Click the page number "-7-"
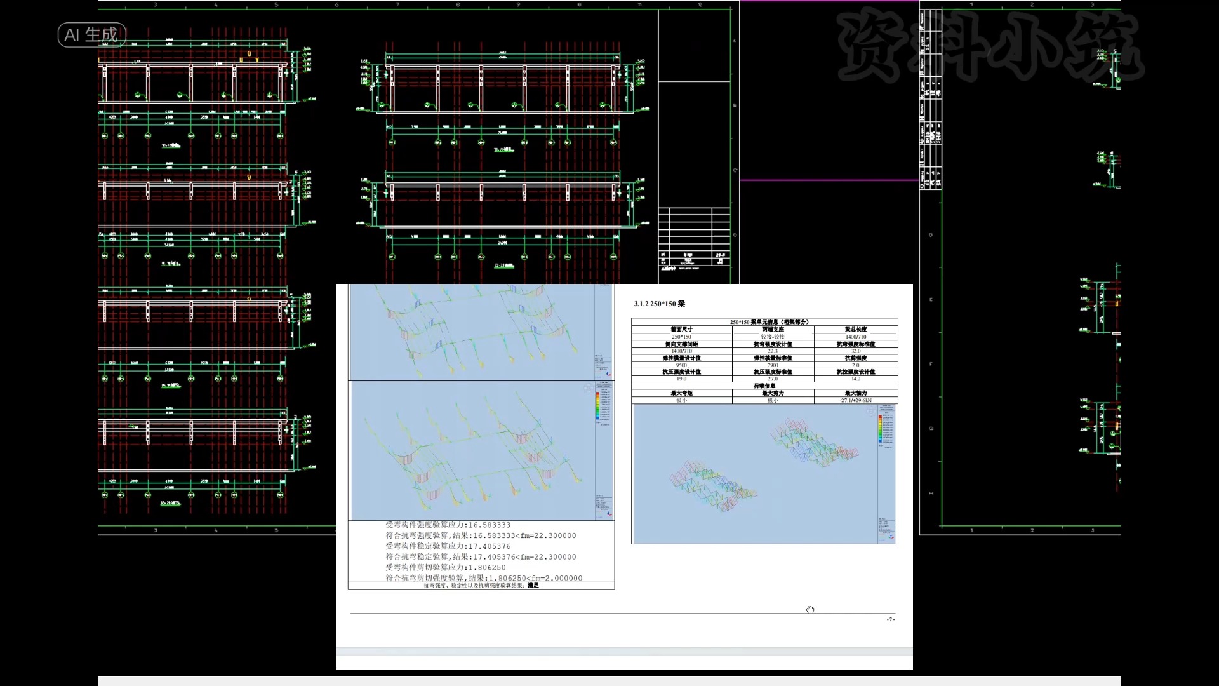The image size is (1219, 686). [891, 619]
